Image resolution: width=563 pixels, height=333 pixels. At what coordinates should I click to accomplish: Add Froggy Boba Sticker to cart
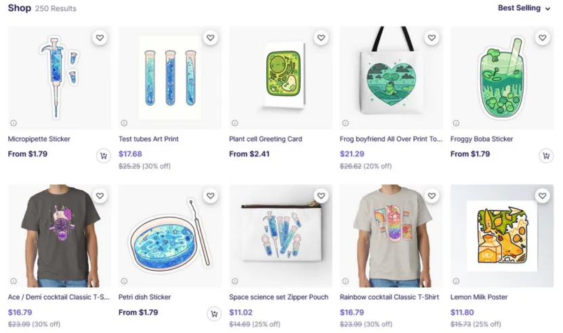(546, 156)
